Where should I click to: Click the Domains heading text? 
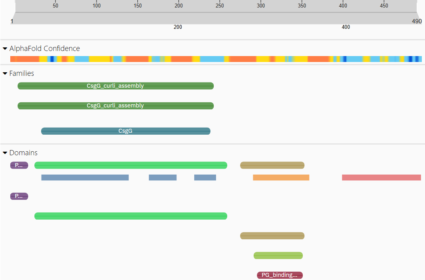pos(24,153)
